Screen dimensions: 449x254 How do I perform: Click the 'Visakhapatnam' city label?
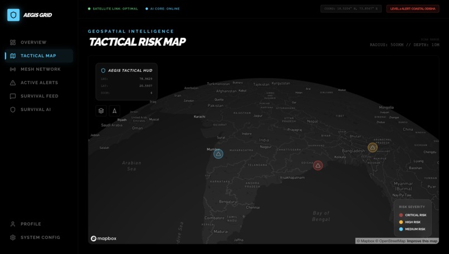click(292, 178)
